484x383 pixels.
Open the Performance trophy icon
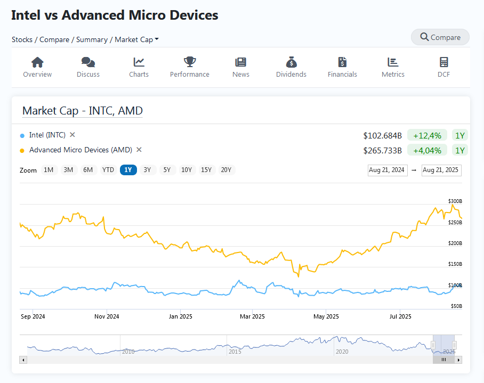(x=190, y=62)
